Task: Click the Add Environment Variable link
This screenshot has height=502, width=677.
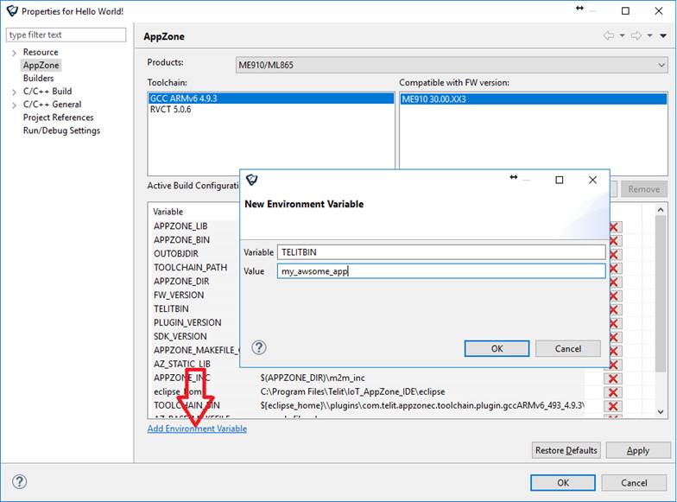Action: point(197,429)
